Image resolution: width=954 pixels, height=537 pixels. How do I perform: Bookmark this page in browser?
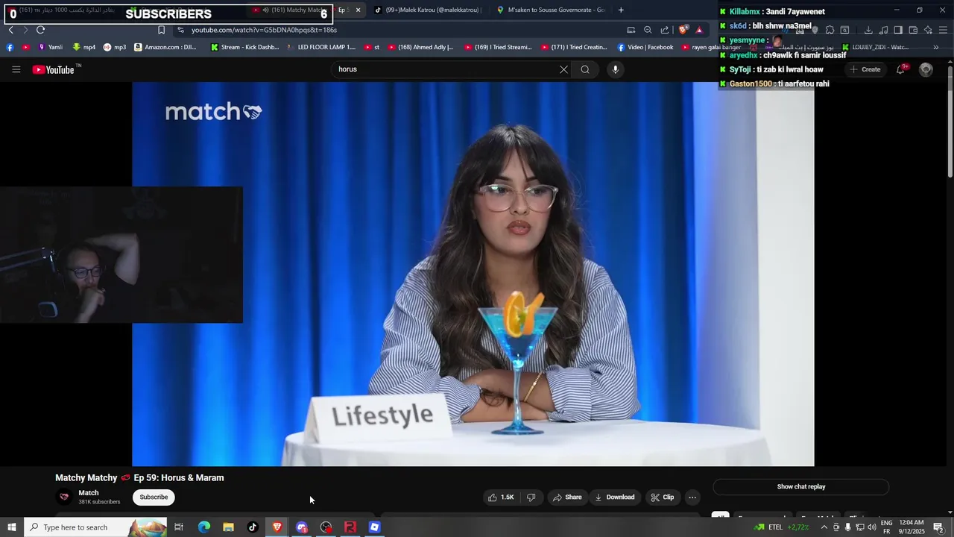pos(161,30)
